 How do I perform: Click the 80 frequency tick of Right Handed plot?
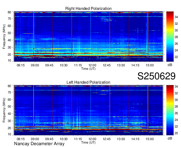pos(9,12)
